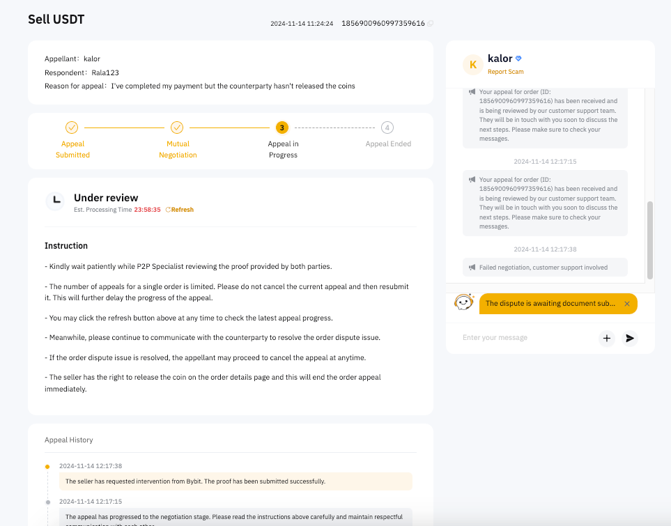Click the send message arrow icon
Viewport: 671px width, 526px height.
[630, 338]
